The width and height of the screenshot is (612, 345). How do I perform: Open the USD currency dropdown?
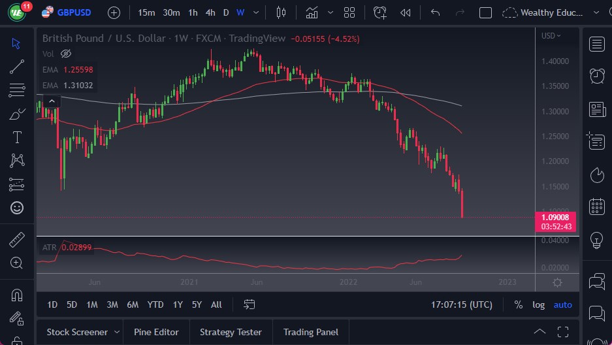551,36
